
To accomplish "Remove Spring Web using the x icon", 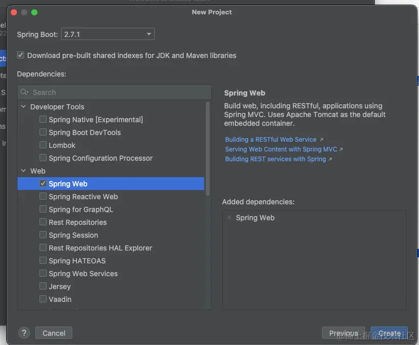I will click(229, 218).
